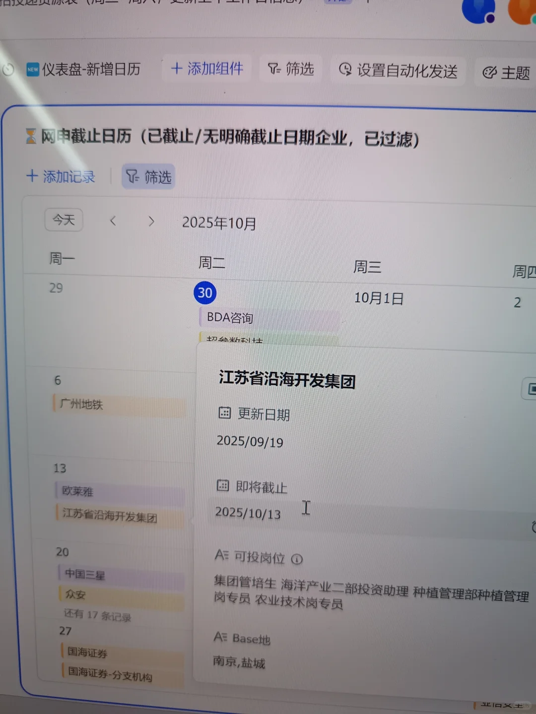This screenshot has width=536, height=714.
Task: Click 添加记录 to add a record
Action: click(x=61, y=176)
